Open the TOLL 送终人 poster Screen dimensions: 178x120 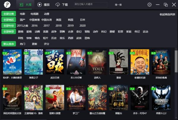(x=97, y=62)
